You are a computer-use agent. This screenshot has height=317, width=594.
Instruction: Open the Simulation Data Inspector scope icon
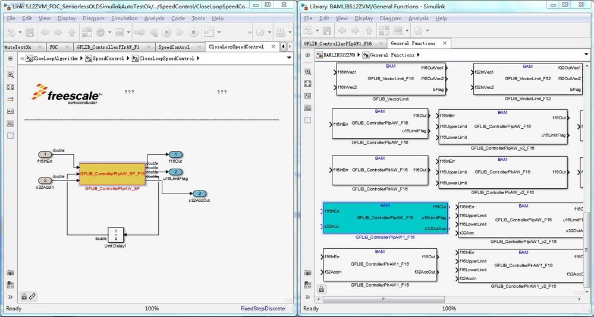coord(209,32)
